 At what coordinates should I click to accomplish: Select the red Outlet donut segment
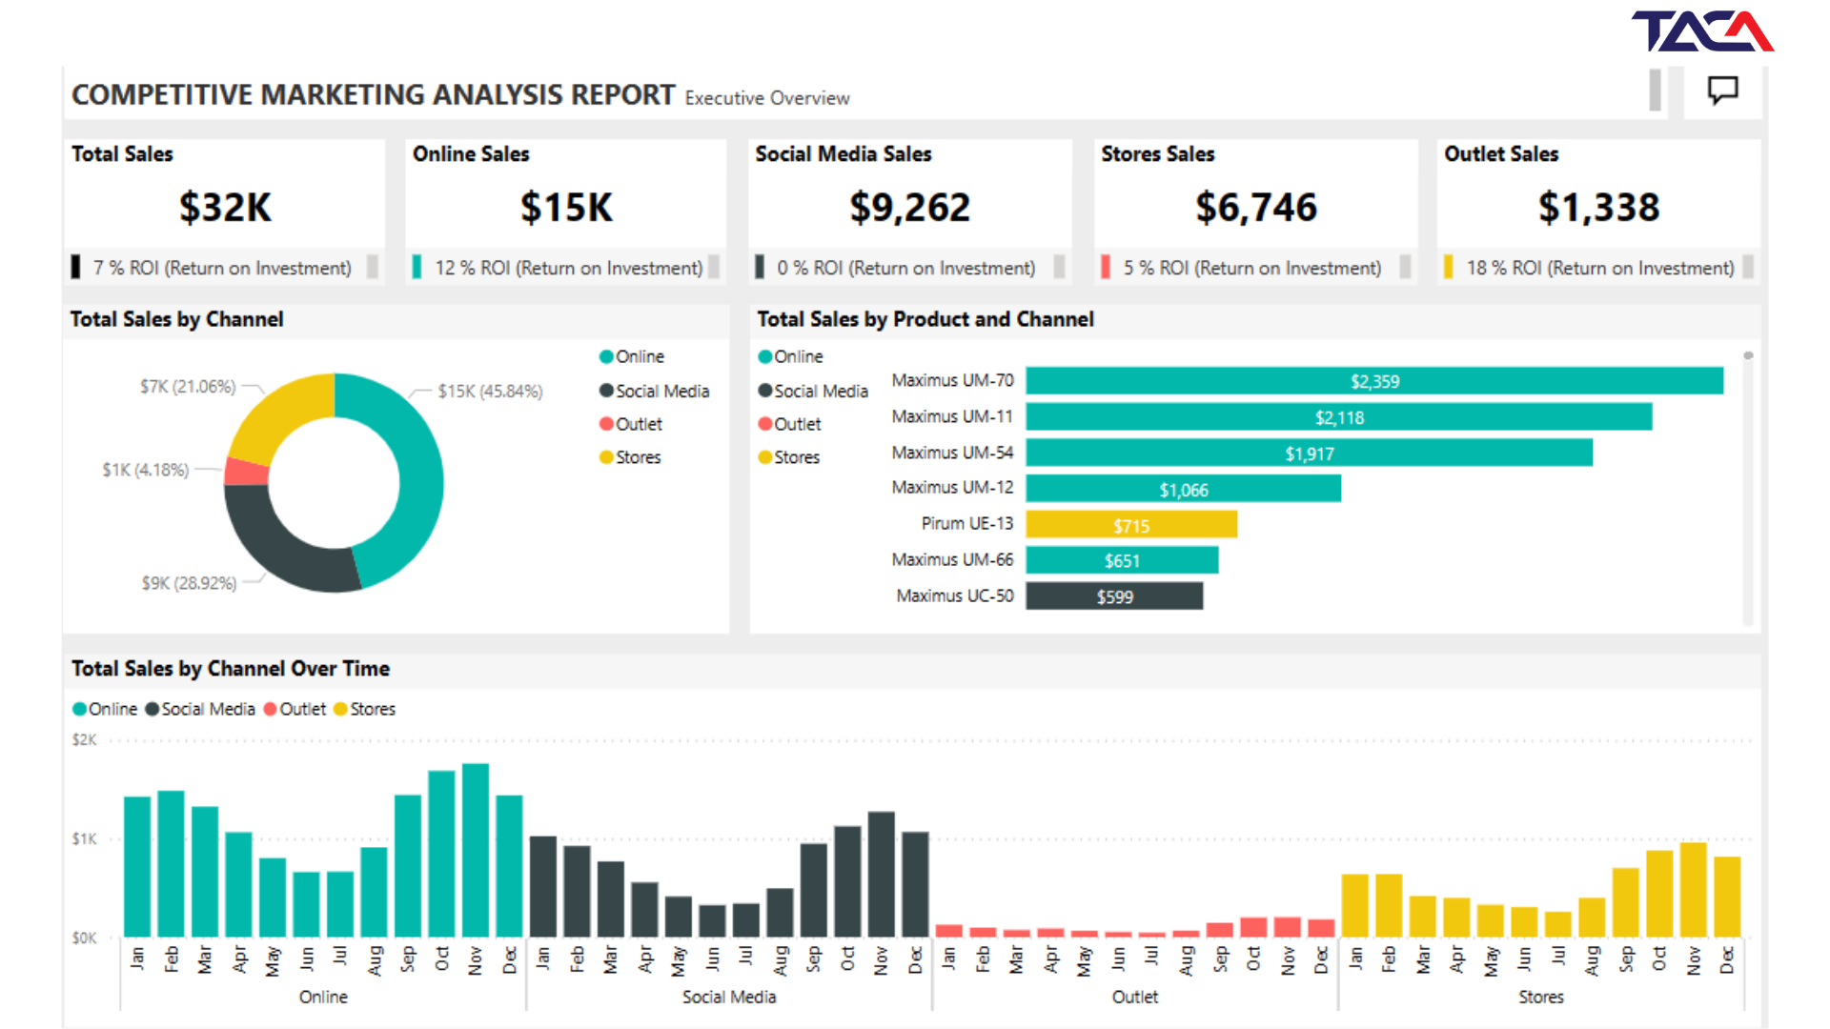pos(247,472)
